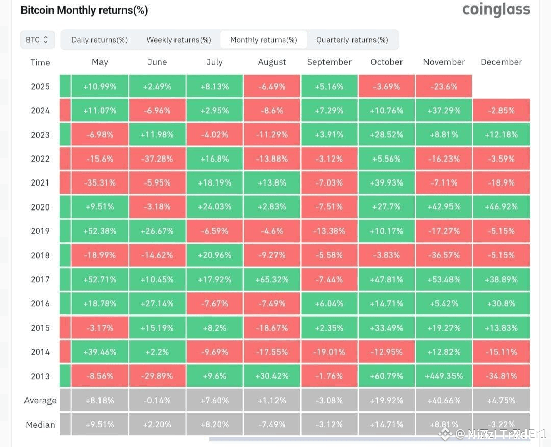Click the 2025 row year label
Viewport: 551px width, 447px height.
point(40,86)
